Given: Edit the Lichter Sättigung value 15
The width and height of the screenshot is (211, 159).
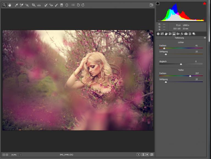Looking at the screenshot, I should (197, 51).
